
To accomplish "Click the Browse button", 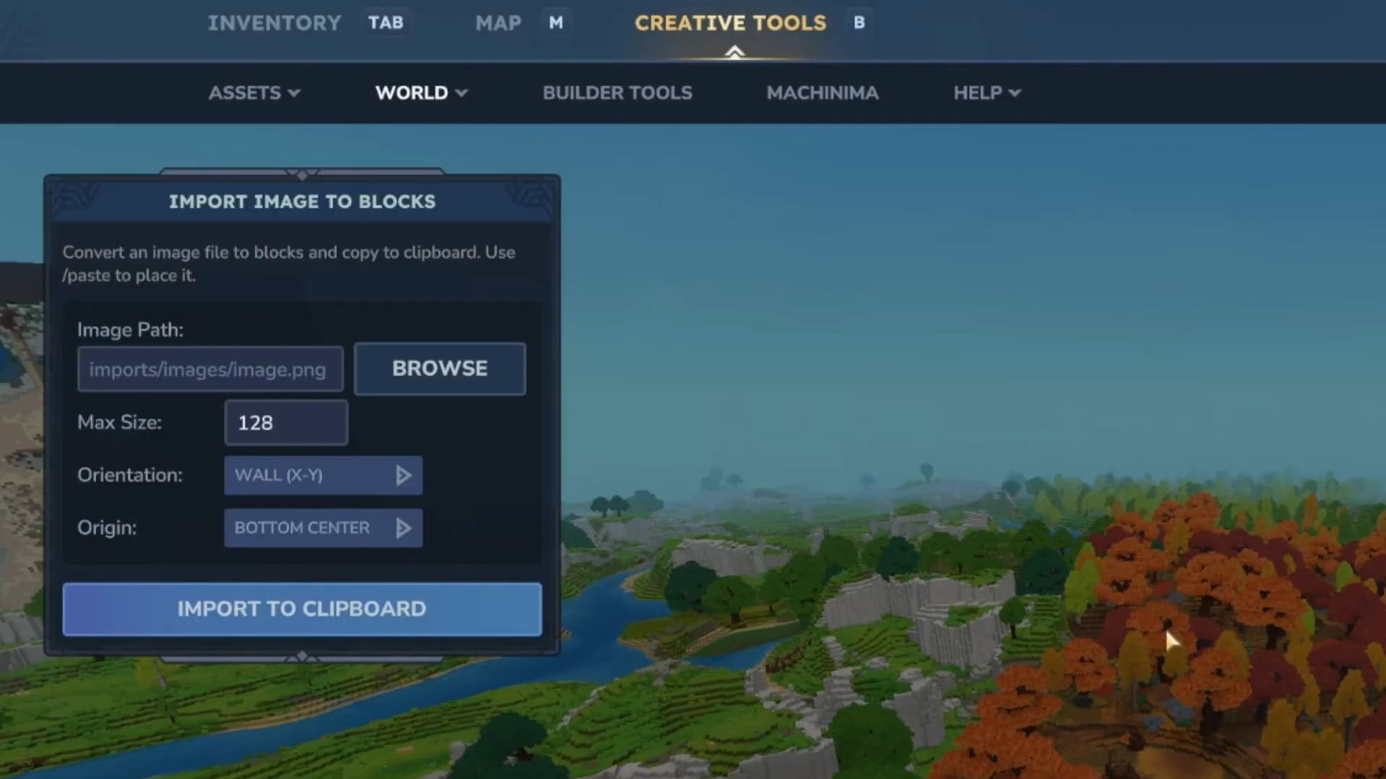I will (440, 368).
